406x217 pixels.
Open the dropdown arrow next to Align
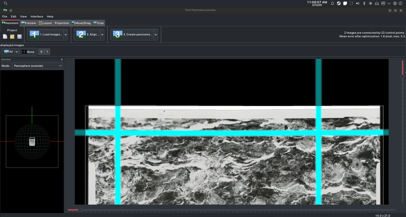click(102, 34)
